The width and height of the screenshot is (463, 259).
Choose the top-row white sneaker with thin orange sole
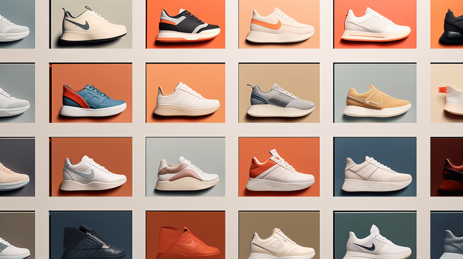point(376,25)
